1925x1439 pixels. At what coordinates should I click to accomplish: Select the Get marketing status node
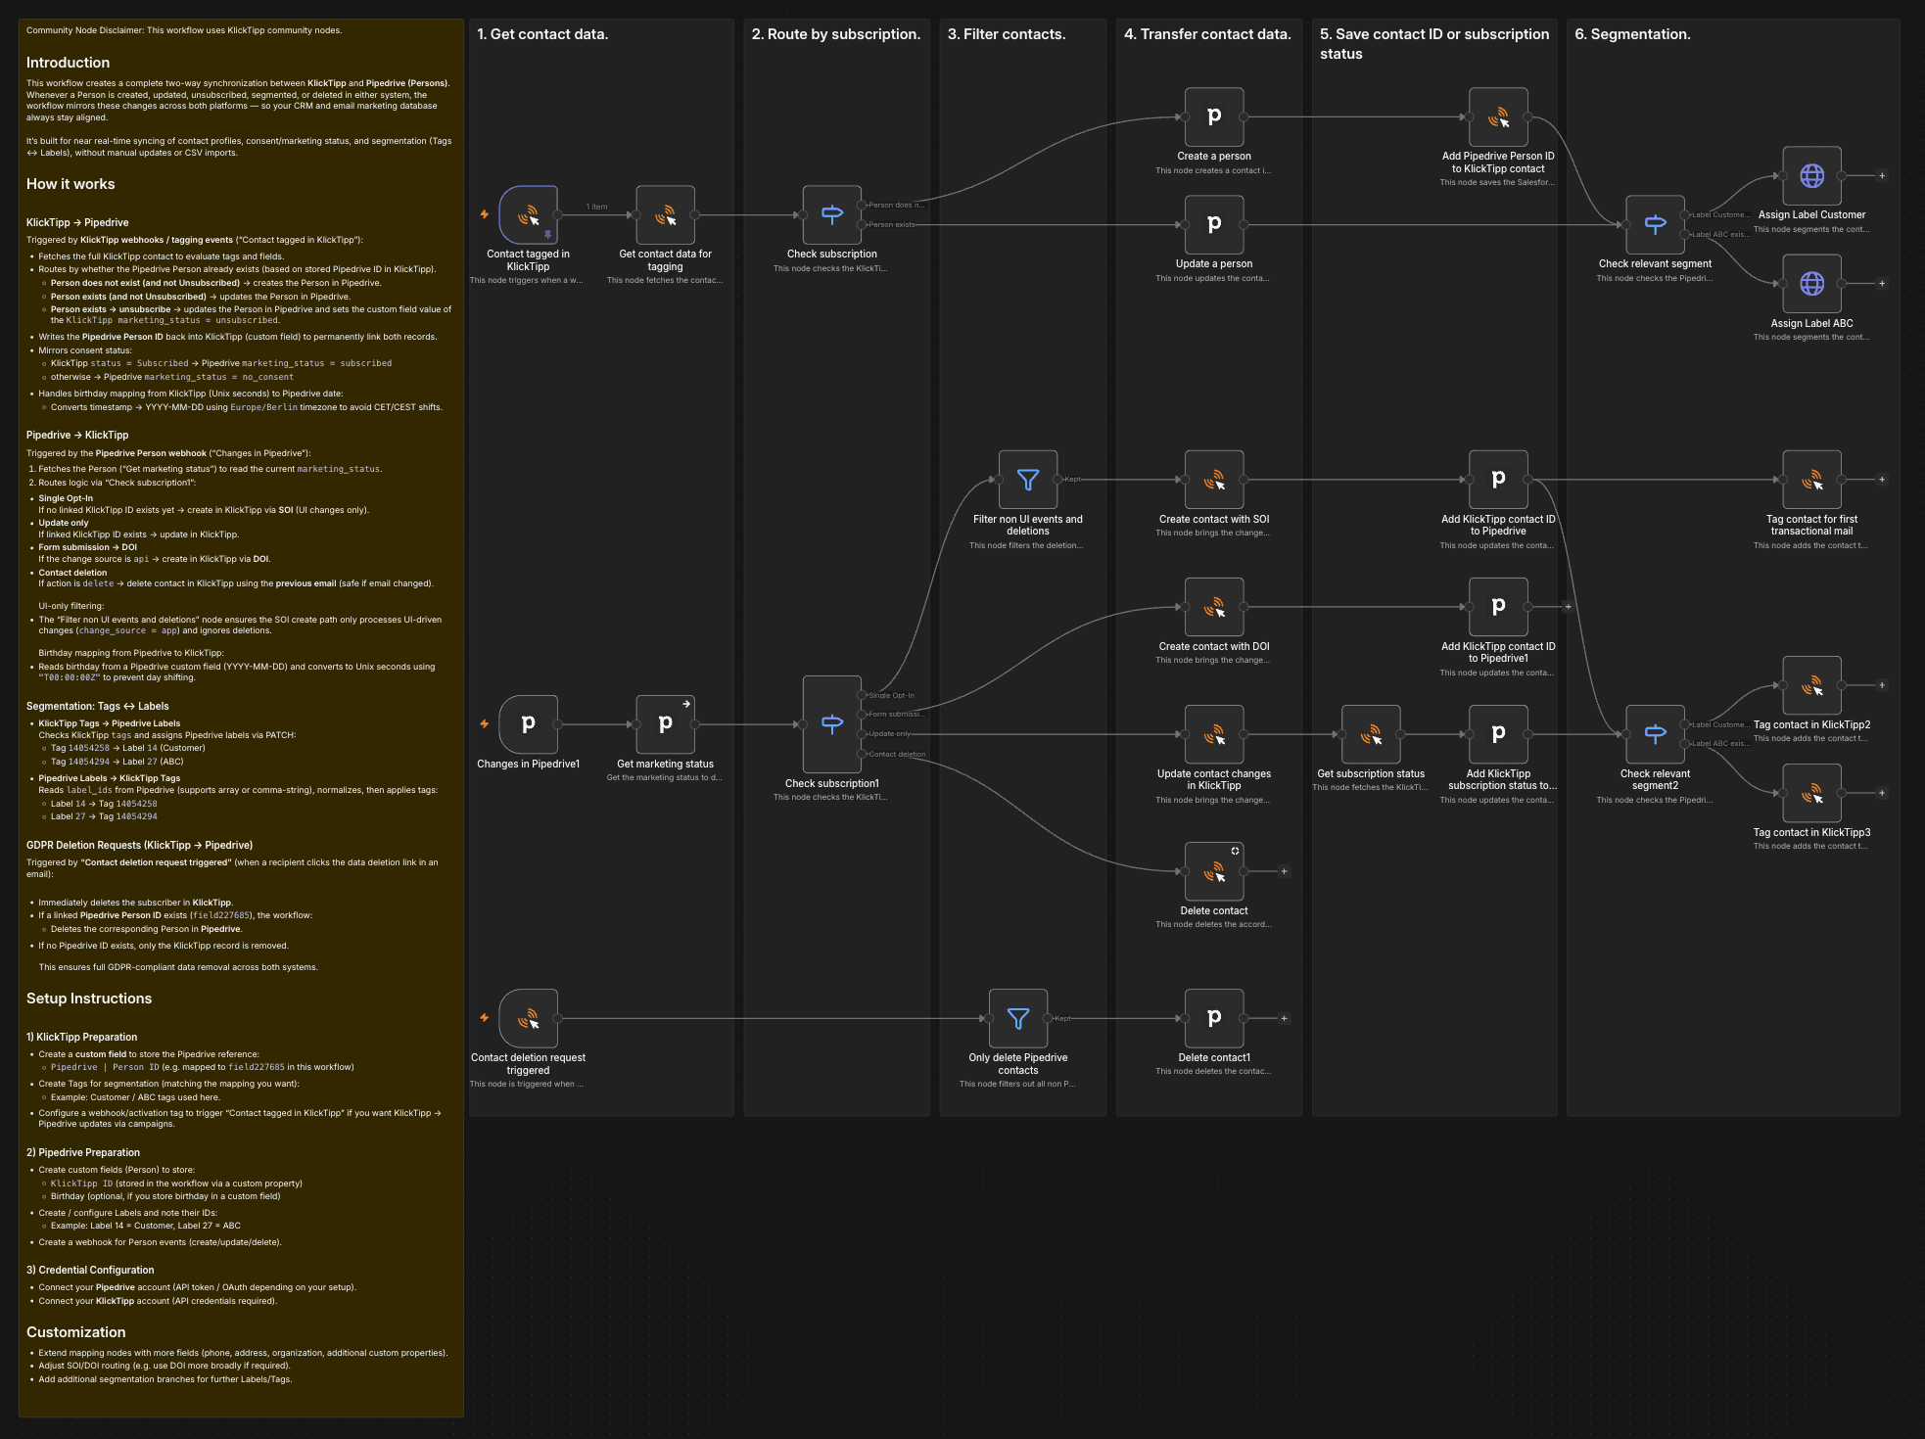(x=665, y=724)
